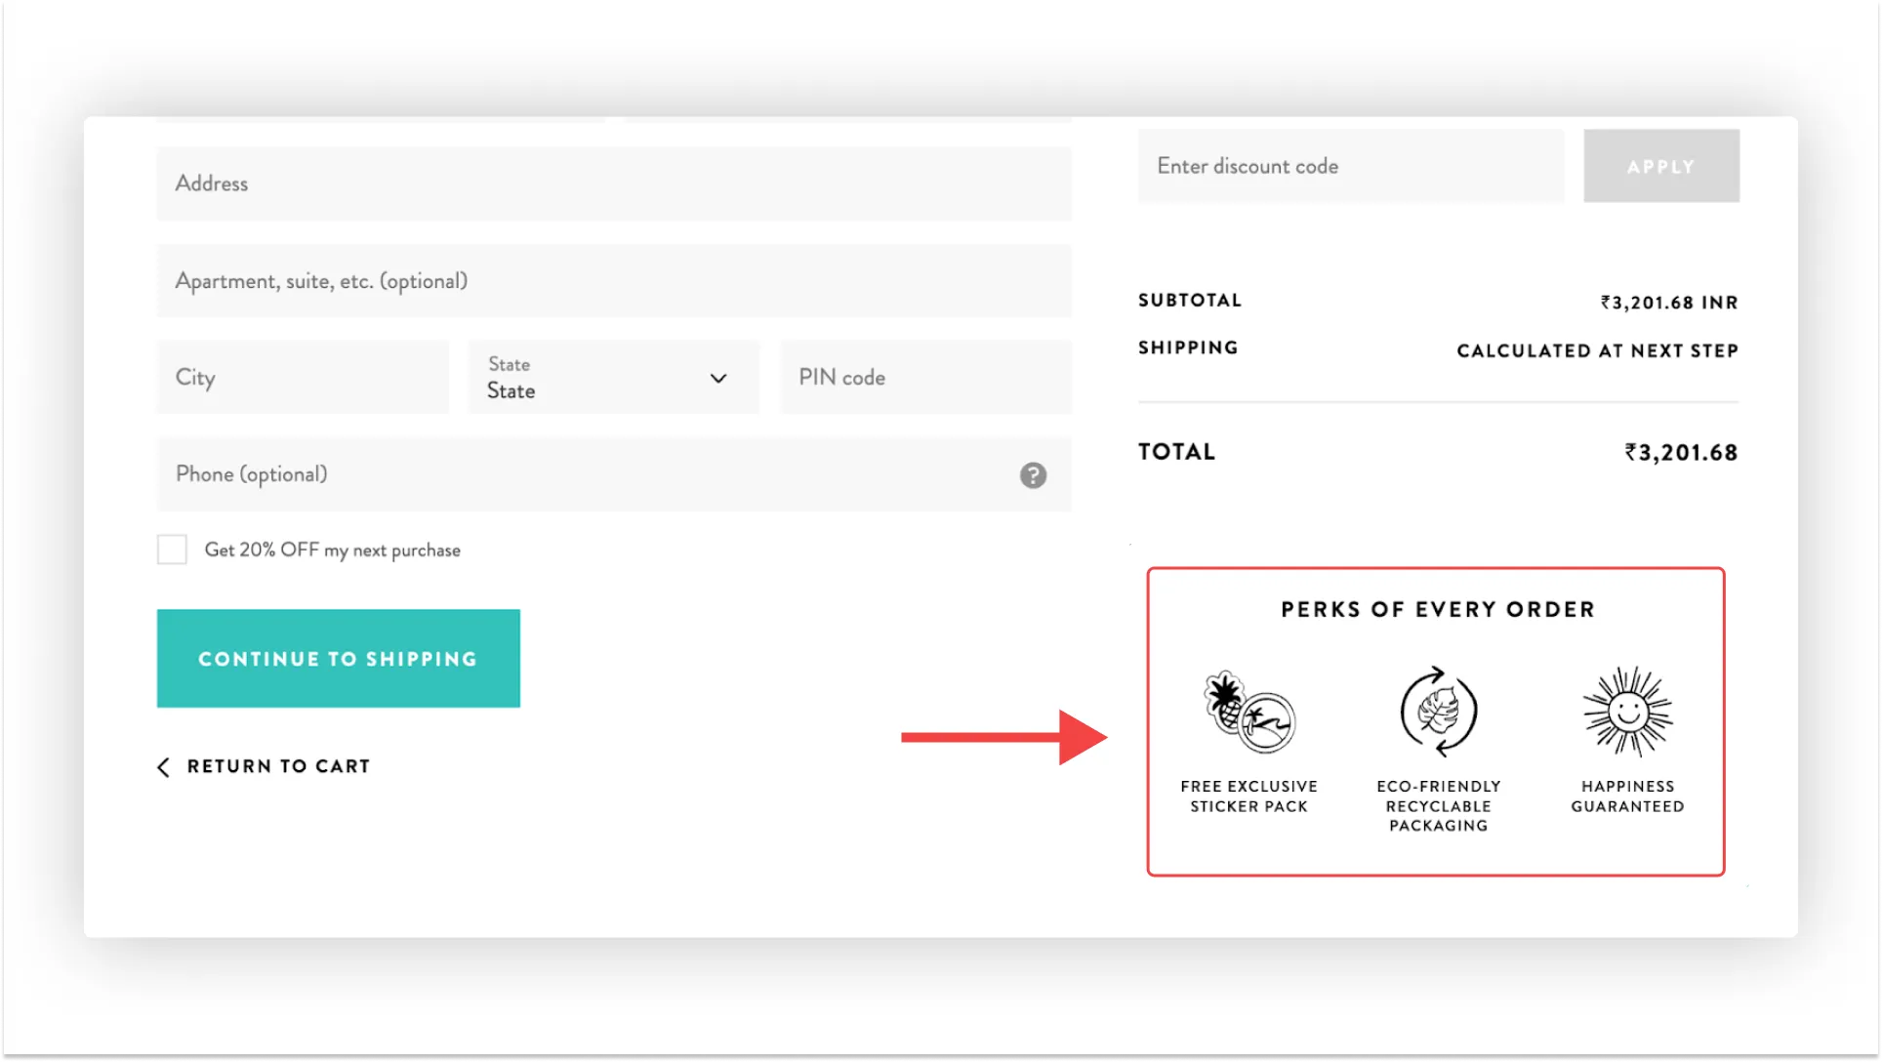Click the Free Exclusive Sticker Pack label
The width and height of the screenshot is (1882, 1062).
point(1248,796)
